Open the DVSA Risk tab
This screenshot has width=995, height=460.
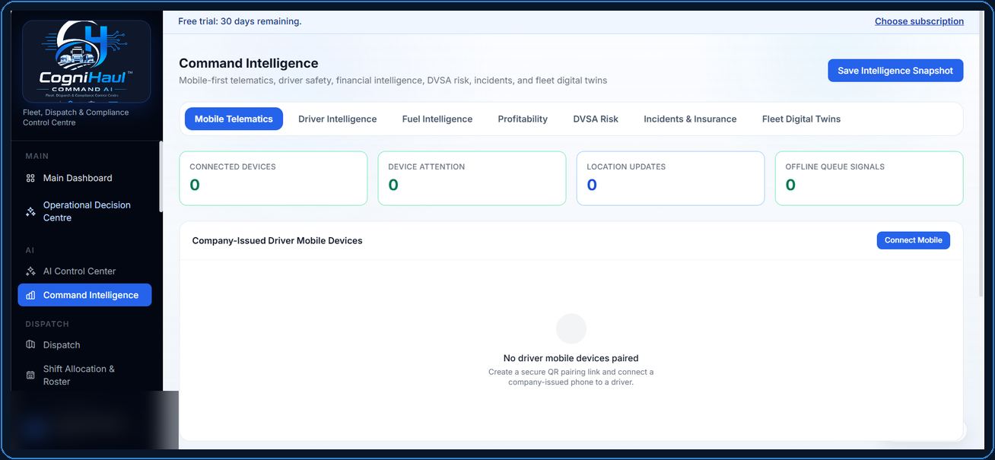click(x=596, y=119)
